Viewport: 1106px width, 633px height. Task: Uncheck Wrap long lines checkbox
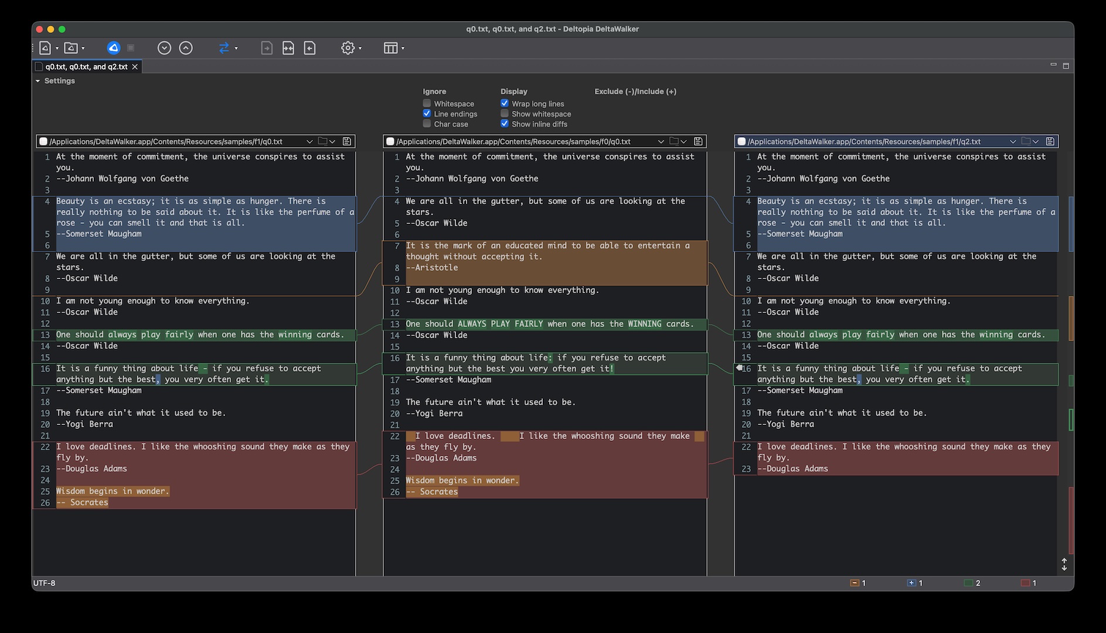(x=505, y=104)
